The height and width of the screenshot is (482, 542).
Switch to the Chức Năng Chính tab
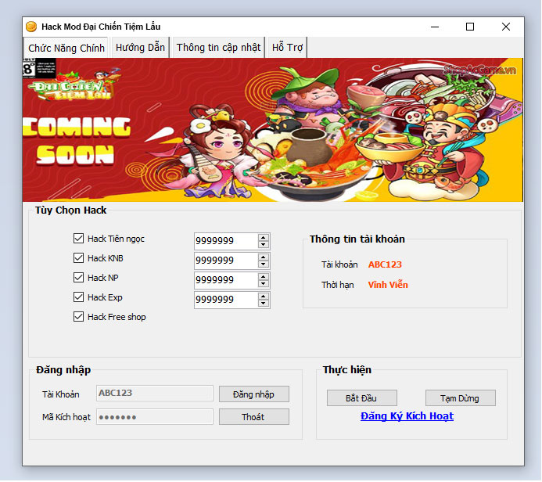click(66, 48)
